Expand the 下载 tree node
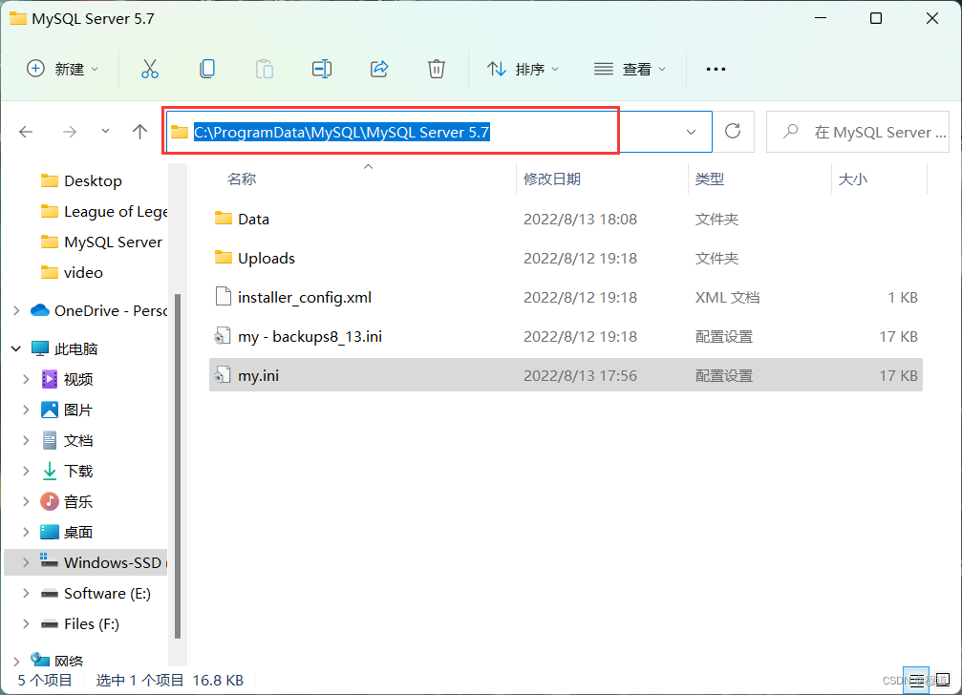962x695 pixels. coord(26,472)
